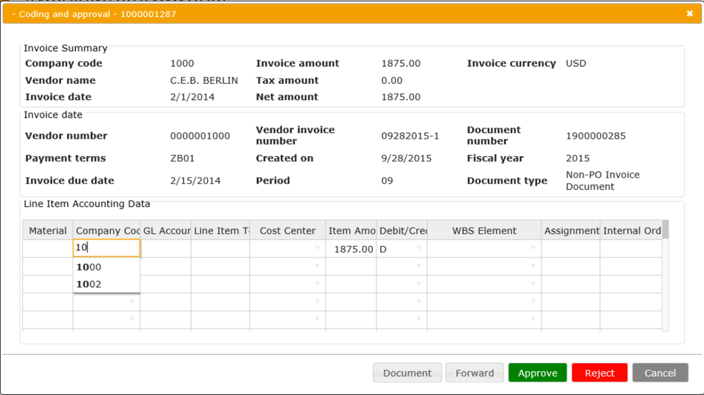The width and height of the screenshot is (704, 395).
Task: Click the Company Code input field
Action: coord(106,248)
